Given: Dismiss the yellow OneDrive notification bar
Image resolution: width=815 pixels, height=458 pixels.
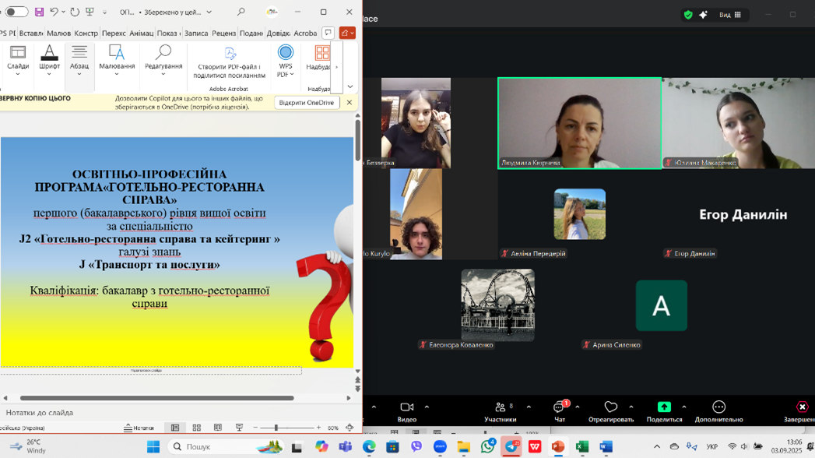Looking at the screenshot, I should point(350,102).
